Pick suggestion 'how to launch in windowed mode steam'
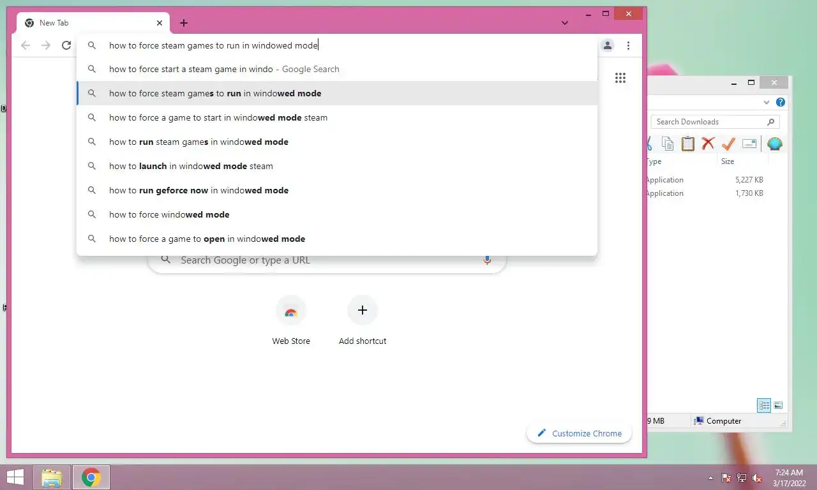The width and height of the screenshot is (817, 490). coord(337,166)
